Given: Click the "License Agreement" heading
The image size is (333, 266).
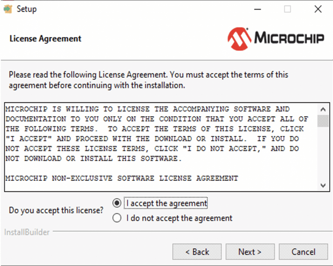Looking at the screenshot, I should [x=45, y=39].
